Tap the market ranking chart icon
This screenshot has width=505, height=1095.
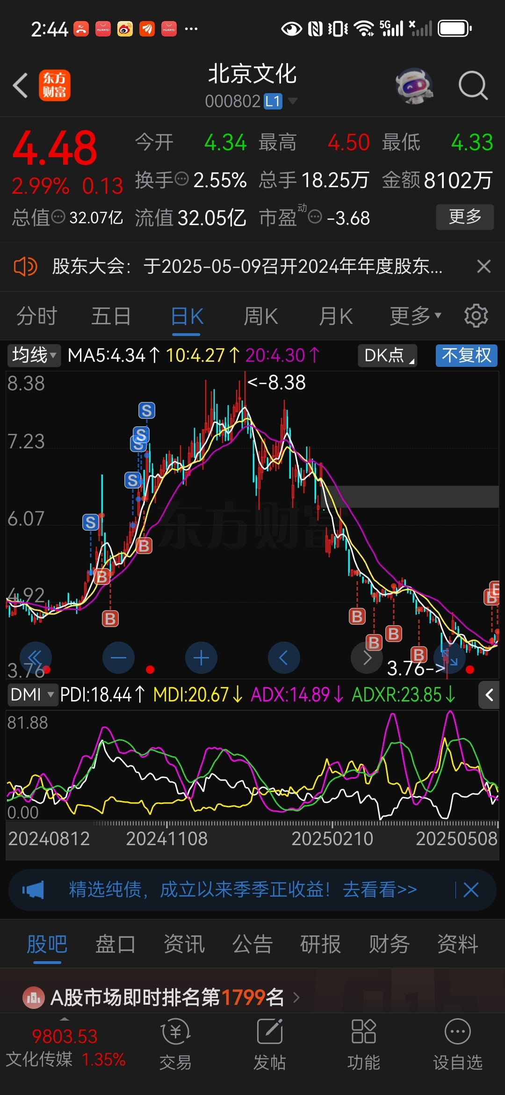[34, 998]
